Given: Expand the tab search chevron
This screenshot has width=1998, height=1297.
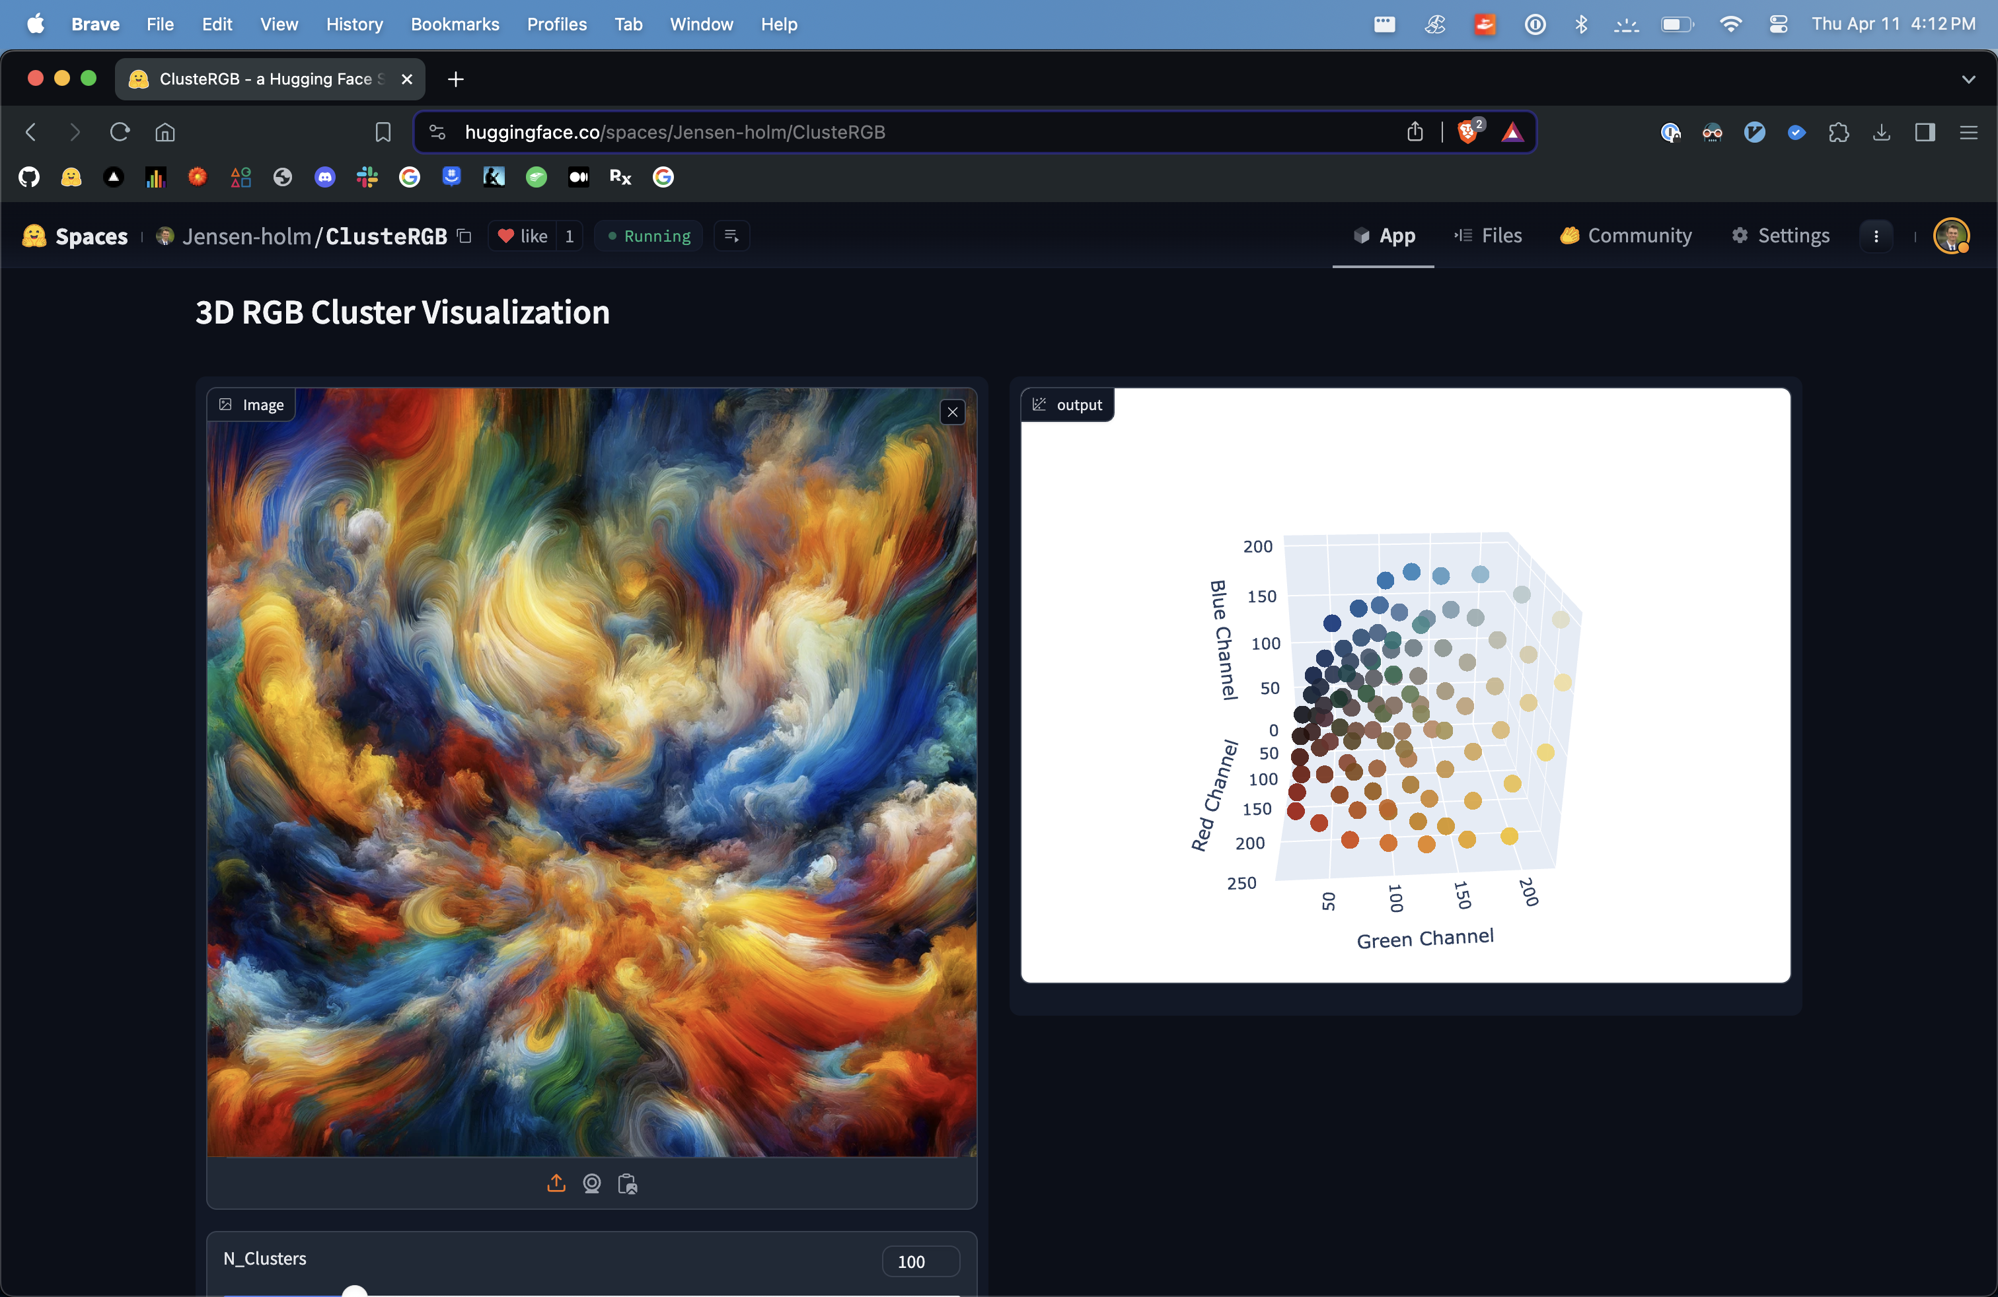Looking at the screenshot, I should (x=1968, y=79).
